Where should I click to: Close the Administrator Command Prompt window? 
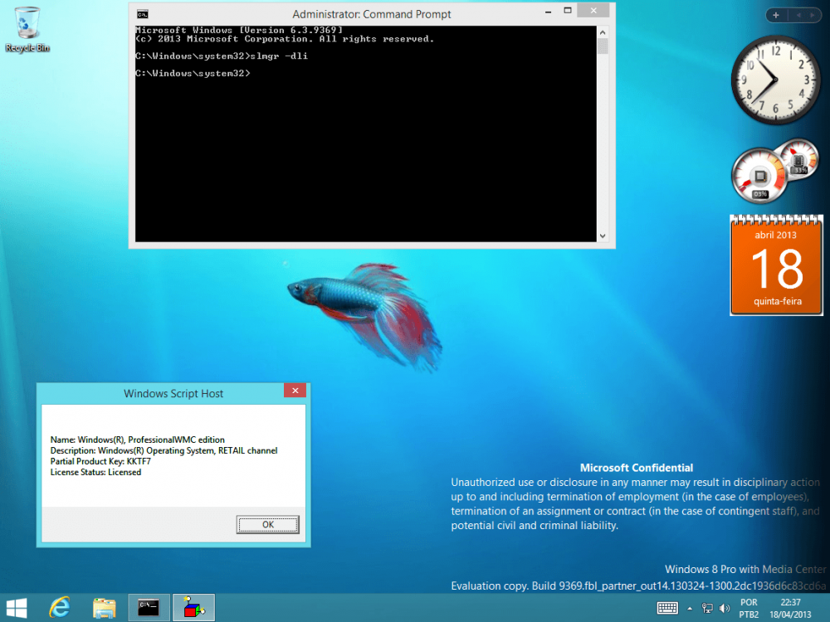[x=593, y=11]
